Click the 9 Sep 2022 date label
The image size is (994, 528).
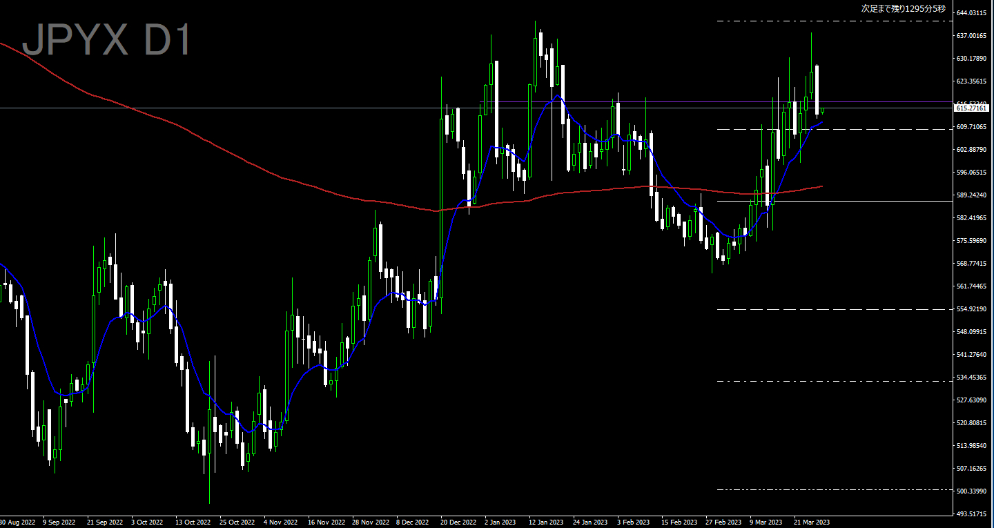pyautogui.click(x=60, y=522)
